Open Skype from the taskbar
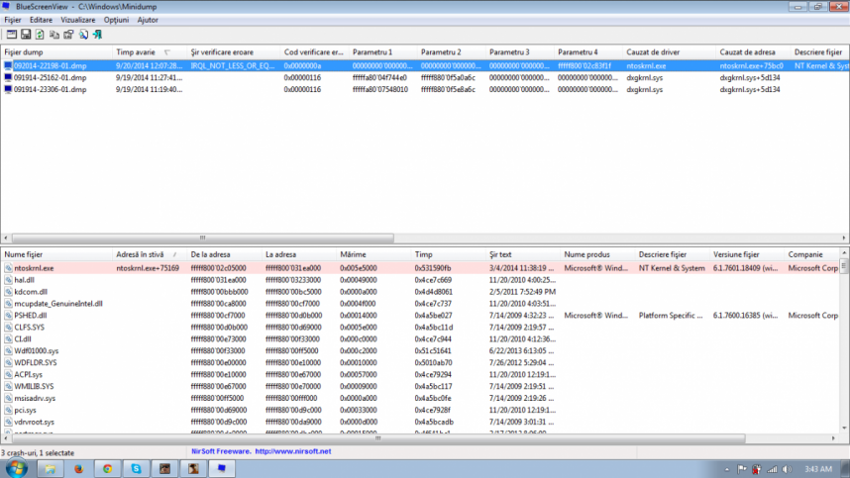 click(x=137, y=468)
